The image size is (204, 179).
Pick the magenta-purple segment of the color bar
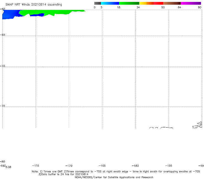click(191, 3)
